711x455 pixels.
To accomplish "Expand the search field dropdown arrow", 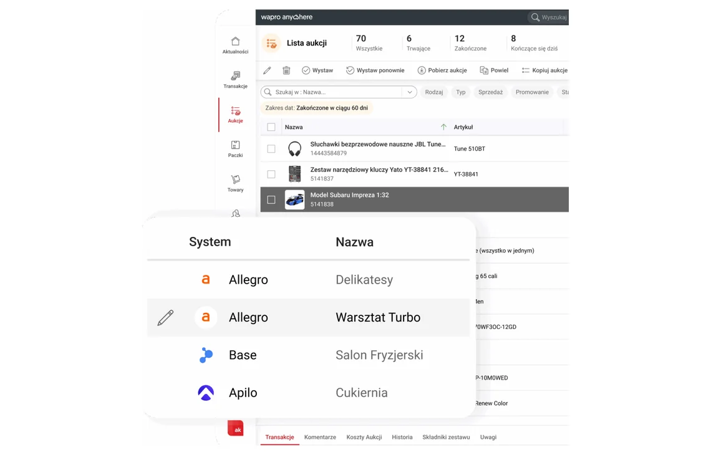I will 410,92.
